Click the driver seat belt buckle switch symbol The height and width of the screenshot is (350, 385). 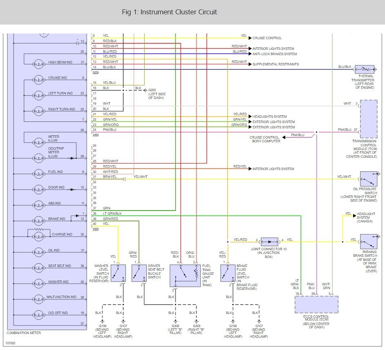coord(139,273)
